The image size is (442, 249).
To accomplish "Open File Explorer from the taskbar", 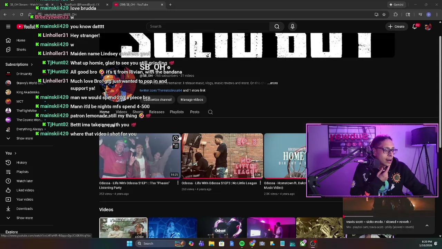I will coord(211,243).
